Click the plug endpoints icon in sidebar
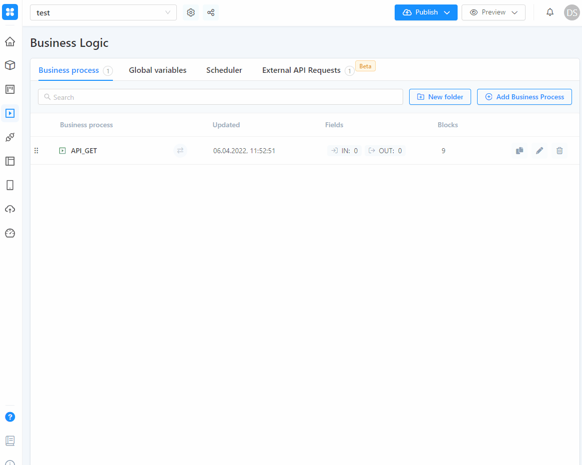The image size is (582, 465). [x=10, y=137]
